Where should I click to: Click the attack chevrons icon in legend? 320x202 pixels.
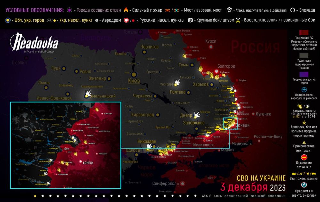229,10
